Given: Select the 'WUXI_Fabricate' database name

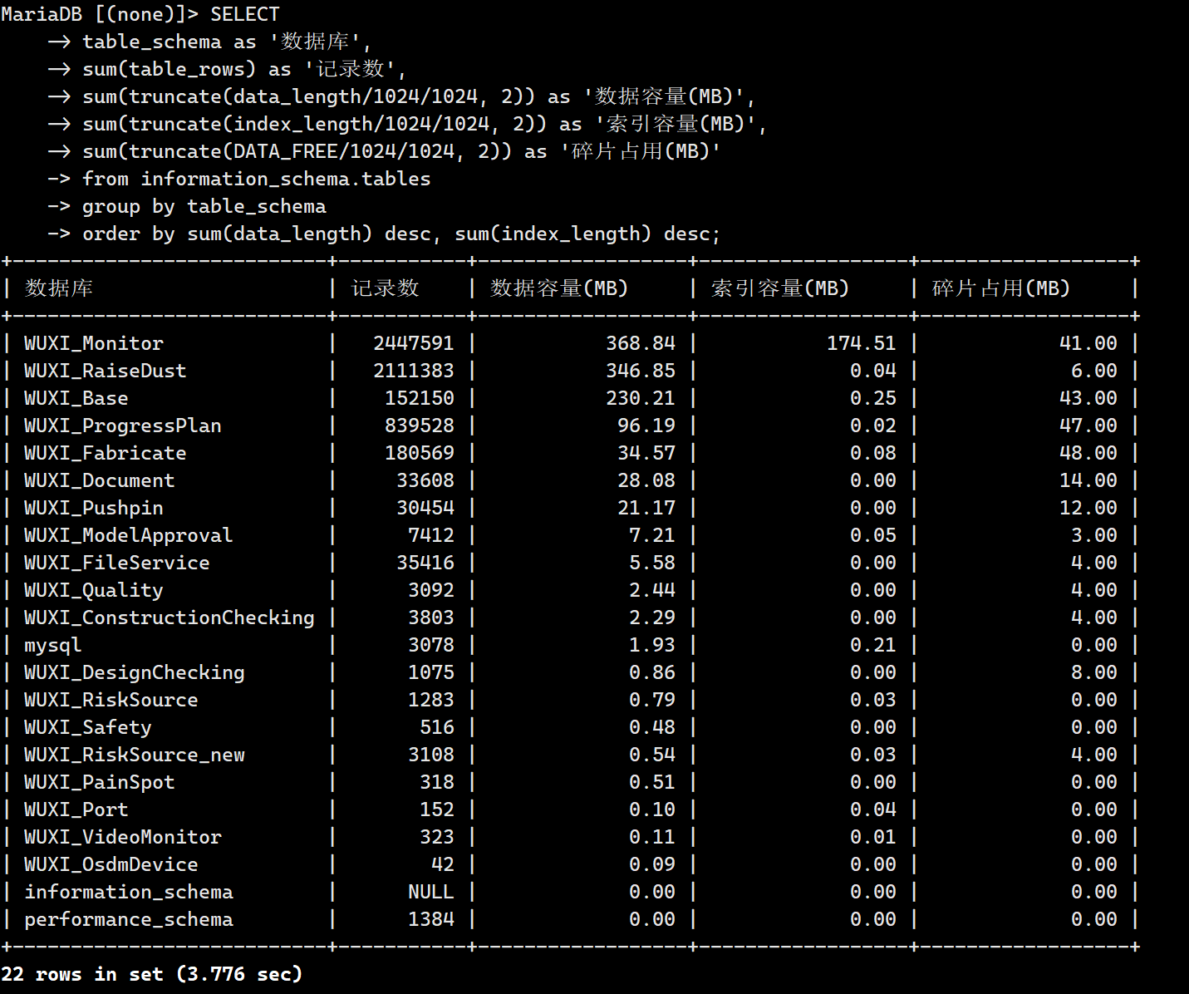Looking at the screenshot, I should pyautogui.click(x=106, y=453).
